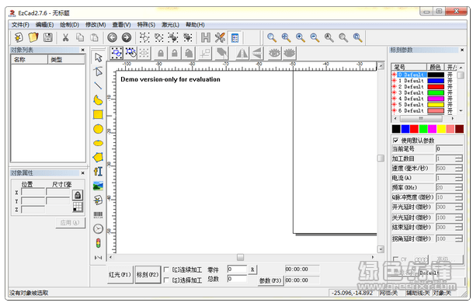Click speed (毫米/秒) spinner arrows
The width and height of the screenshot is (473, 306).
(459, 168)
